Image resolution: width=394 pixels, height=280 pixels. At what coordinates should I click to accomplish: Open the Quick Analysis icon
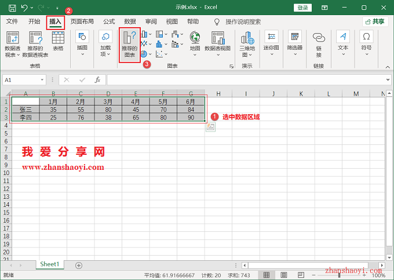(210, 127)
